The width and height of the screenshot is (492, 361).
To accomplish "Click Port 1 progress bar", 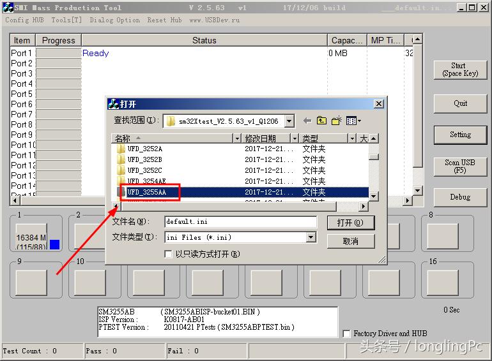I will pos(58,53).
